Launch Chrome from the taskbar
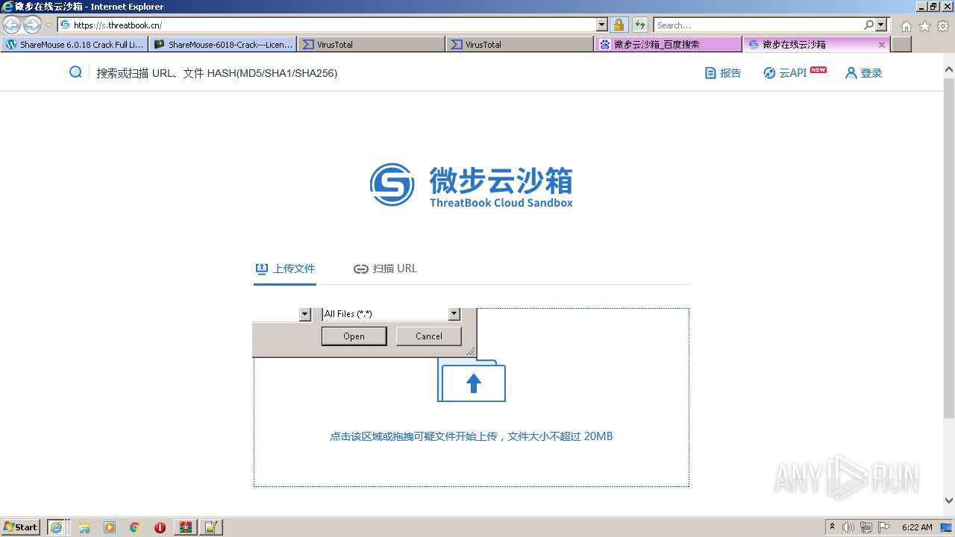 pos(134,527)
